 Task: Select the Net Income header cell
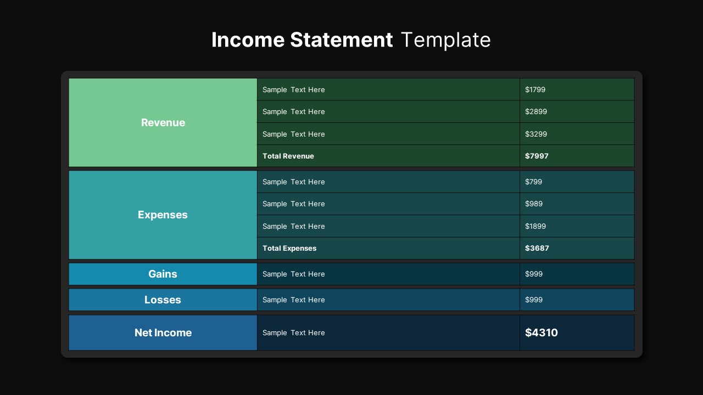coord(163,332)
